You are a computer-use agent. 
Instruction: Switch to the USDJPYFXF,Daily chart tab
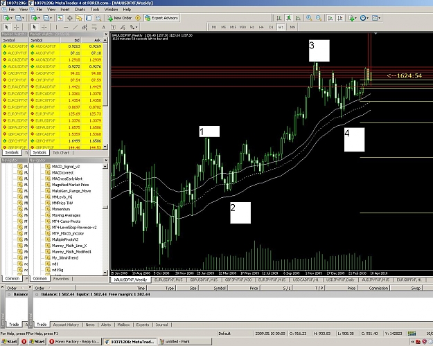coord(340,280)
